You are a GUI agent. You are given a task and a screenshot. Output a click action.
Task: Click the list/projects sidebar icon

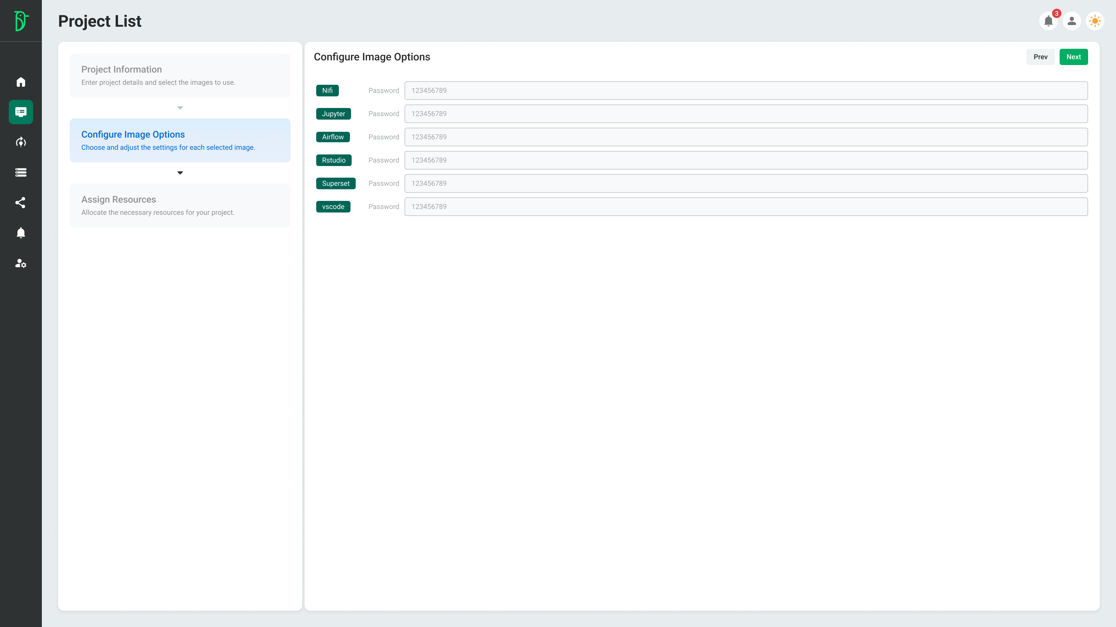click(21, 172)
